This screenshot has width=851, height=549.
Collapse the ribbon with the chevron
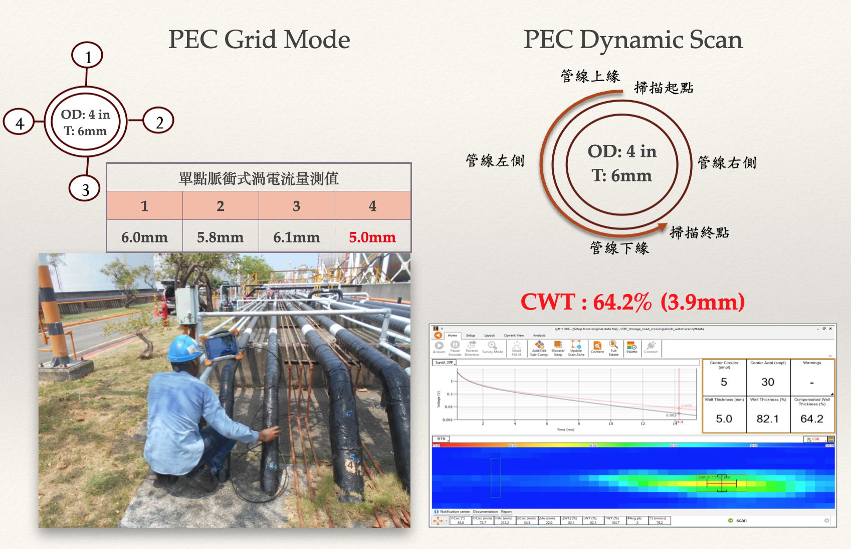(830, 356)
